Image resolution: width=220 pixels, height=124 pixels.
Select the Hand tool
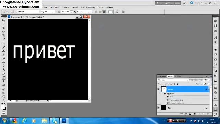click(4, 97)
